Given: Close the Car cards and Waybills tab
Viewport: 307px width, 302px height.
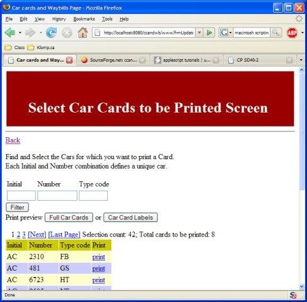Looking at the screenshot, I should [x=69, y=60].
